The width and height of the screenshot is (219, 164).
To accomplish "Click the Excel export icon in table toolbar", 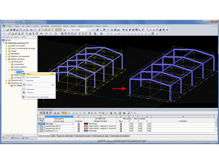I will (x=120, y=113).
